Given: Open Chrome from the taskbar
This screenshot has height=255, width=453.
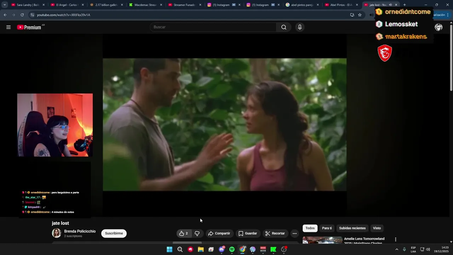Looking at the screenshot, I should click(x=242, y=249).
